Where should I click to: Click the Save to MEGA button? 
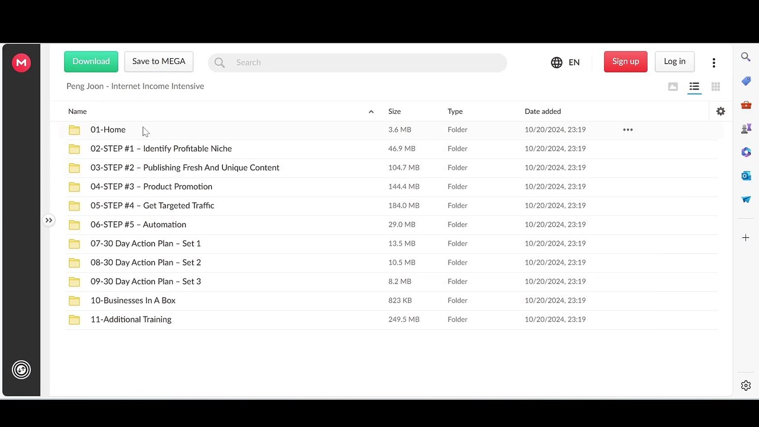click(x=159, y=62)
